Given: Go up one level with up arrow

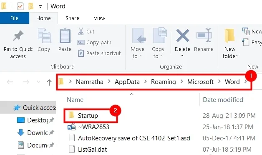Looking at the screenshot, I should 49,82.
